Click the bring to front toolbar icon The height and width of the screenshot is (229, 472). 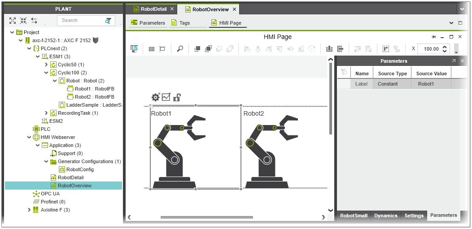(x=197, y=49)
